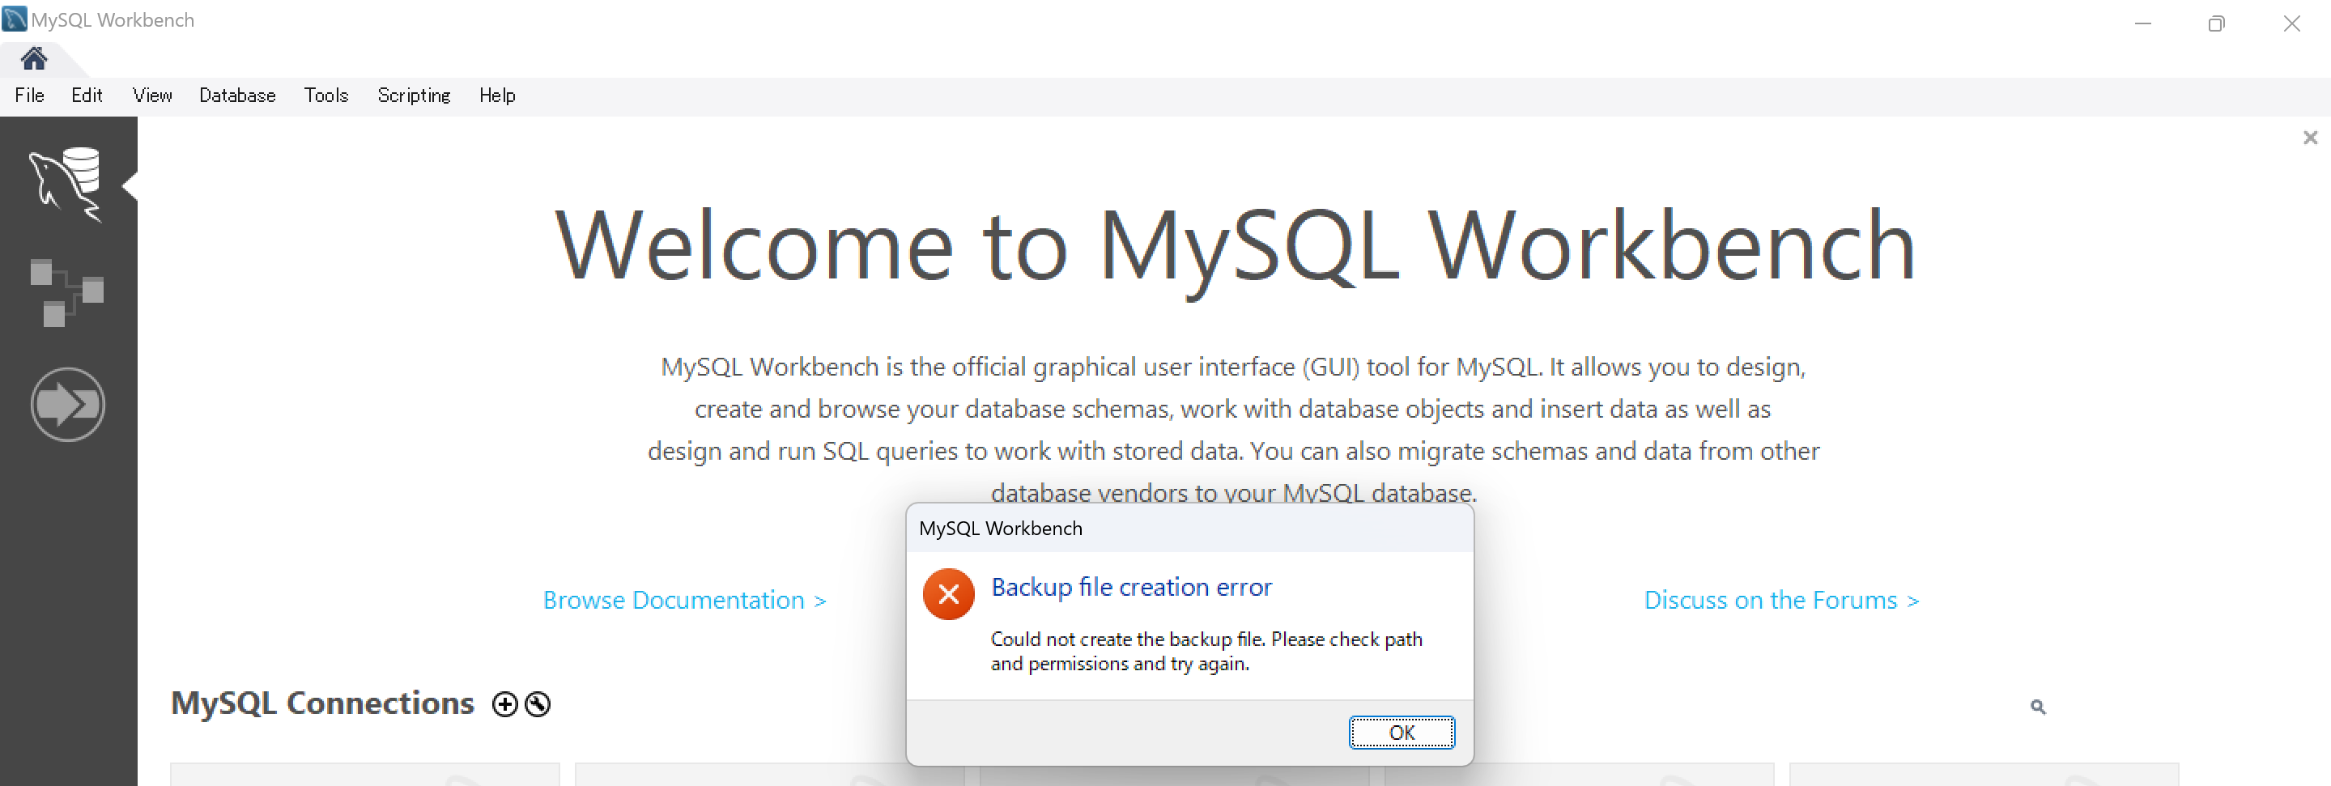Open the Help menu

point(497,96)
